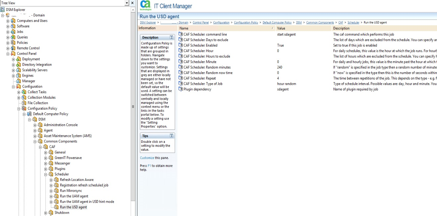Collapse the Scheduler folder
This screenshot has width=437, height=216.
click(x=46, y=174)
